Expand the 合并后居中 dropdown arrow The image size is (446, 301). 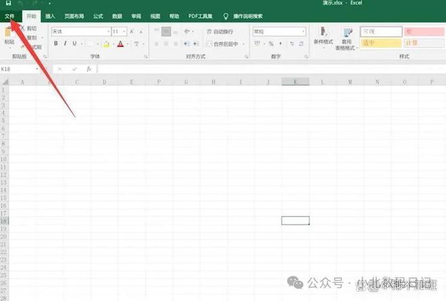coord(244,44)
